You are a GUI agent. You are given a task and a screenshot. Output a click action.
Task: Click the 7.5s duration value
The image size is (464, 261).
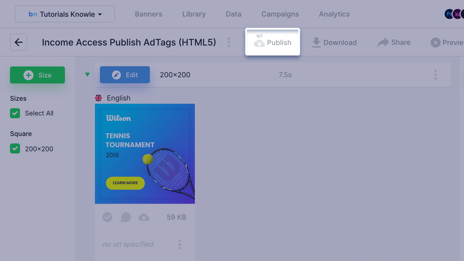285,75
